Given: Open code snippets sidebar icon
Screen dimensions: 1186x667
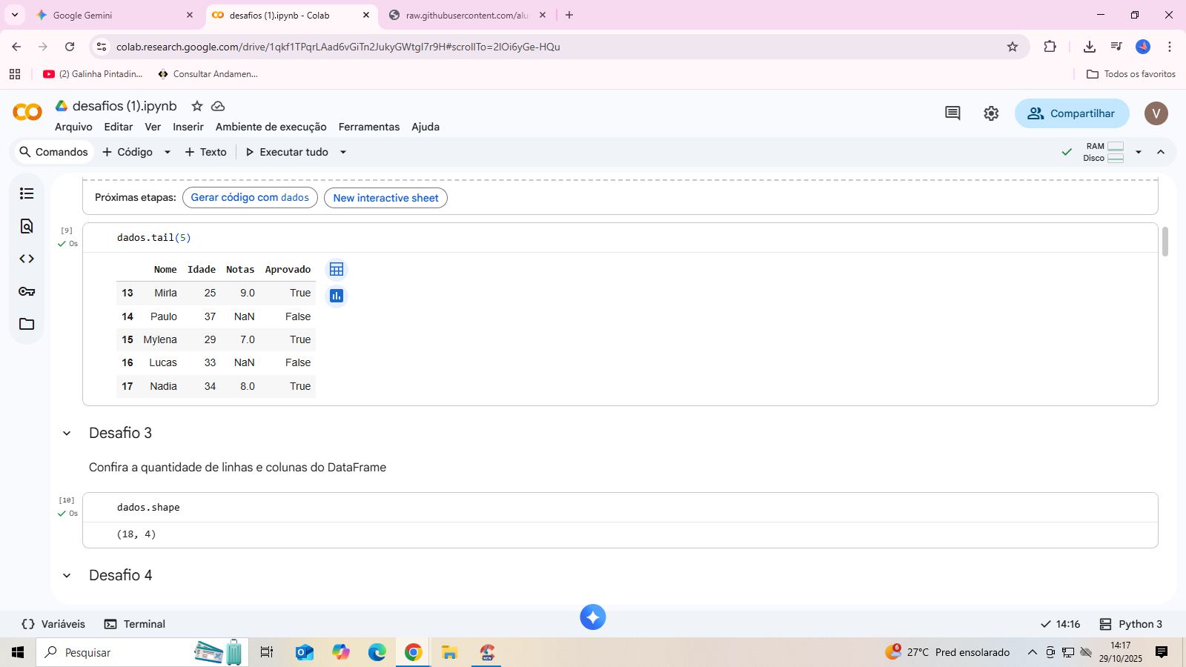Looking at the screenshot, I should pos(27,259).
